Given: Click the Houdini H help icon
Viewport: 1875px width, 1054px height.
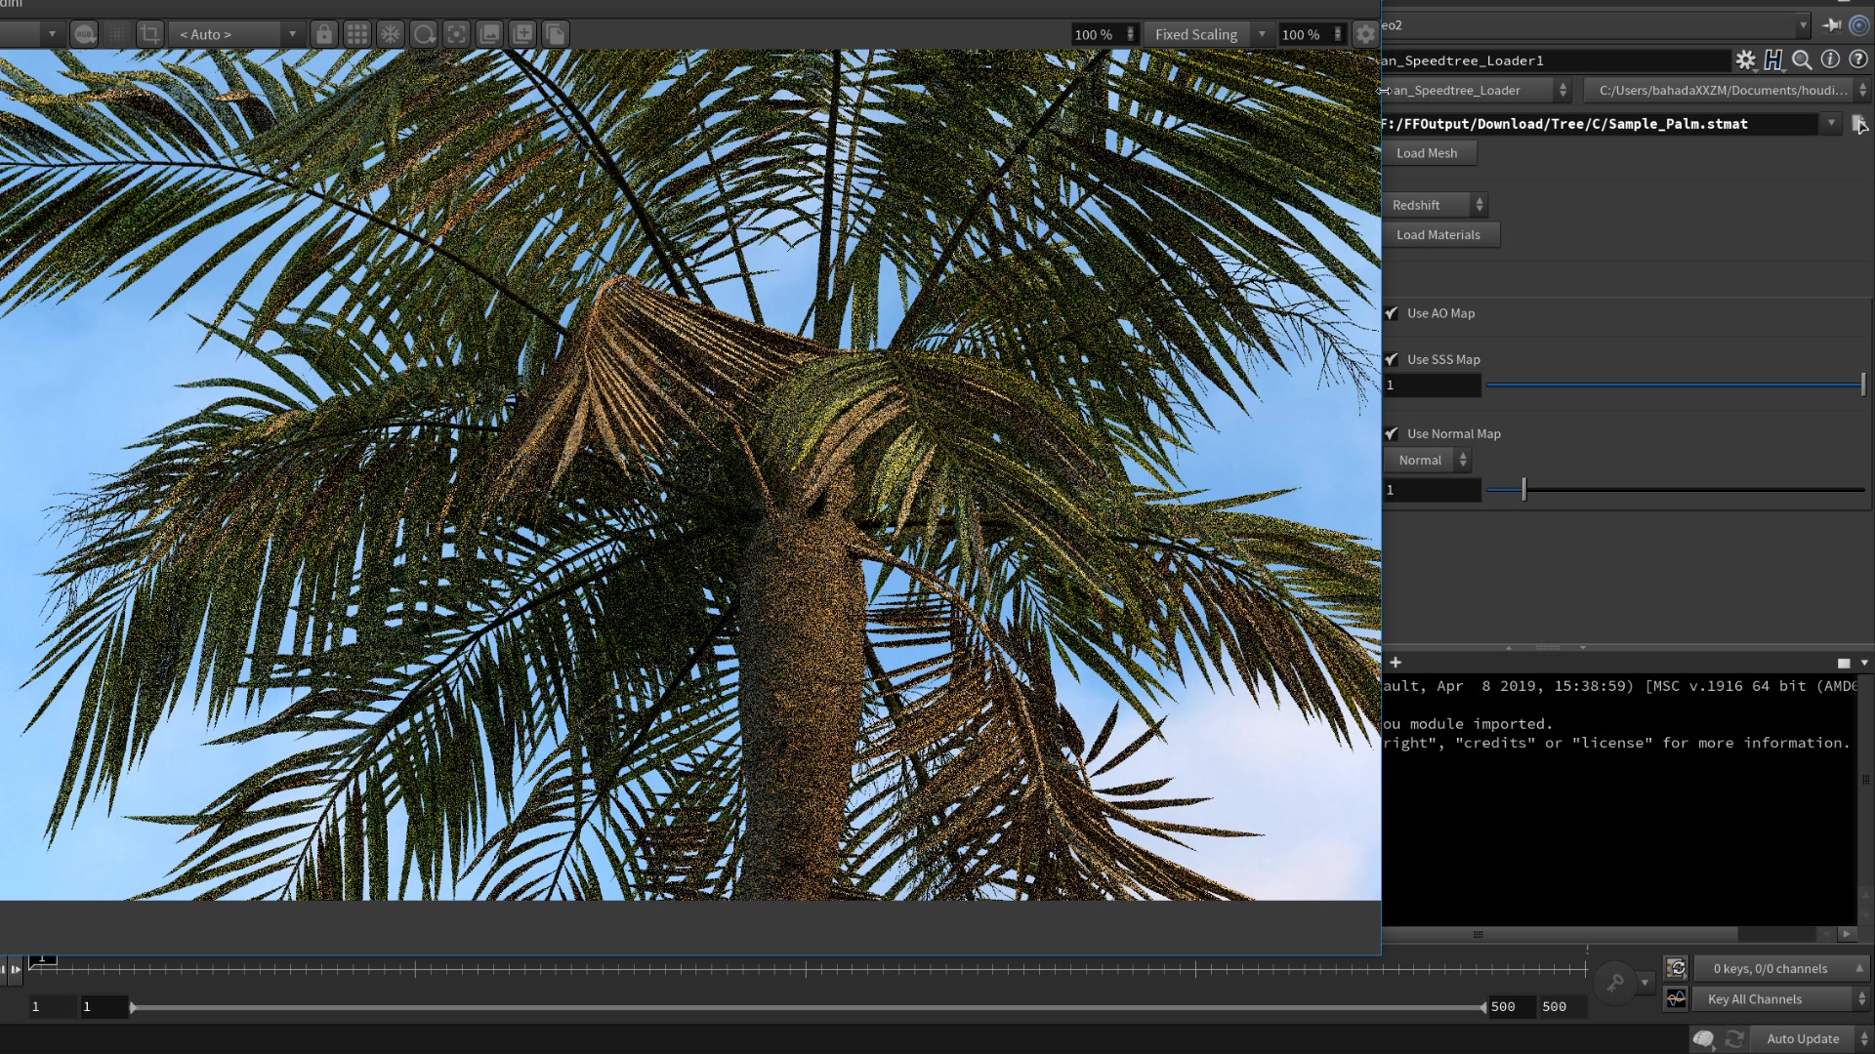Looking at the screenshot, I should [x=1773, y=60].
